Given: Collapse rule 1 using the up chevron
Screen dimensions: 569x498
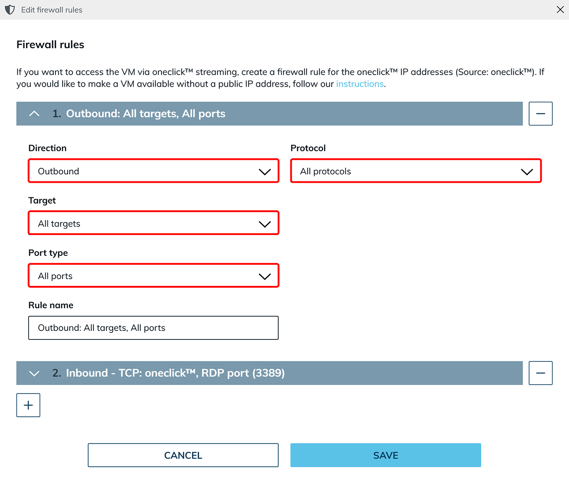Looking at the screenshot, I should click(34, 114).
